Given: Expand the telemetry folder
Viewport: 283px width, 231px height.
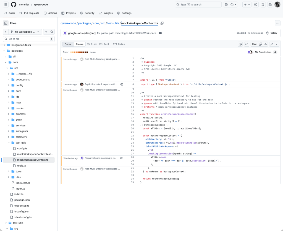Looking at the screenshot, I should click(x=9, y=137).
